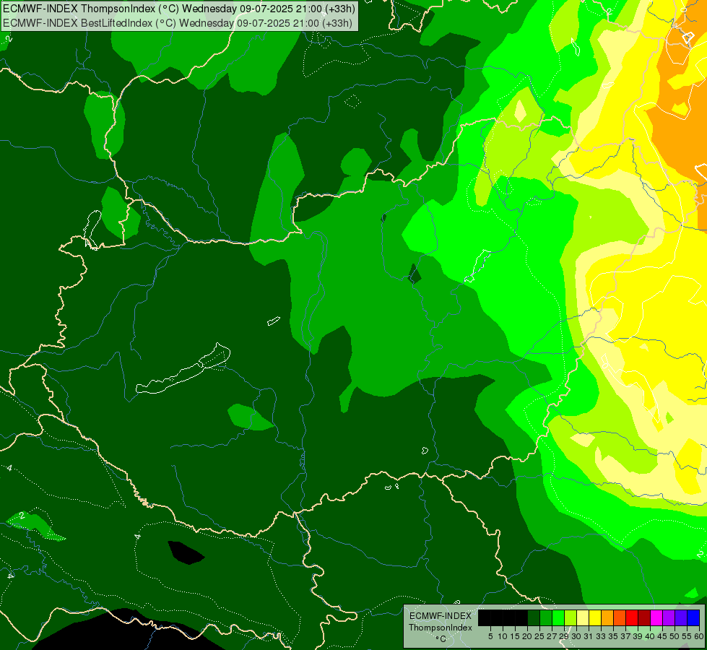The width and height of the screenshot is (707, 650).
Task: Click the black low-index patch in southwest
Action: [x=185, y=552]
